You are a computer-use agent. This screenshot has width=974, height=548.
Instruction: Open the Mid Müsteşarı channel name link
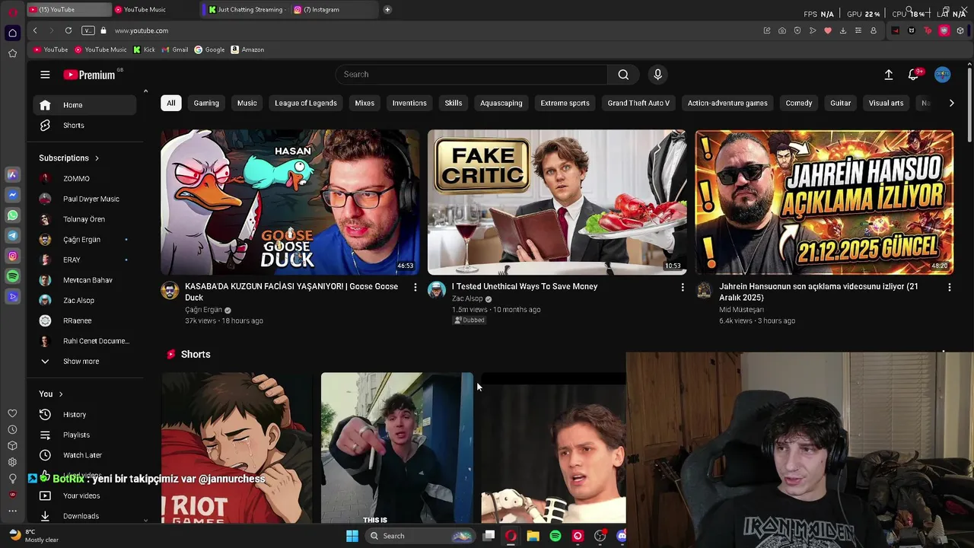point(741,310)
